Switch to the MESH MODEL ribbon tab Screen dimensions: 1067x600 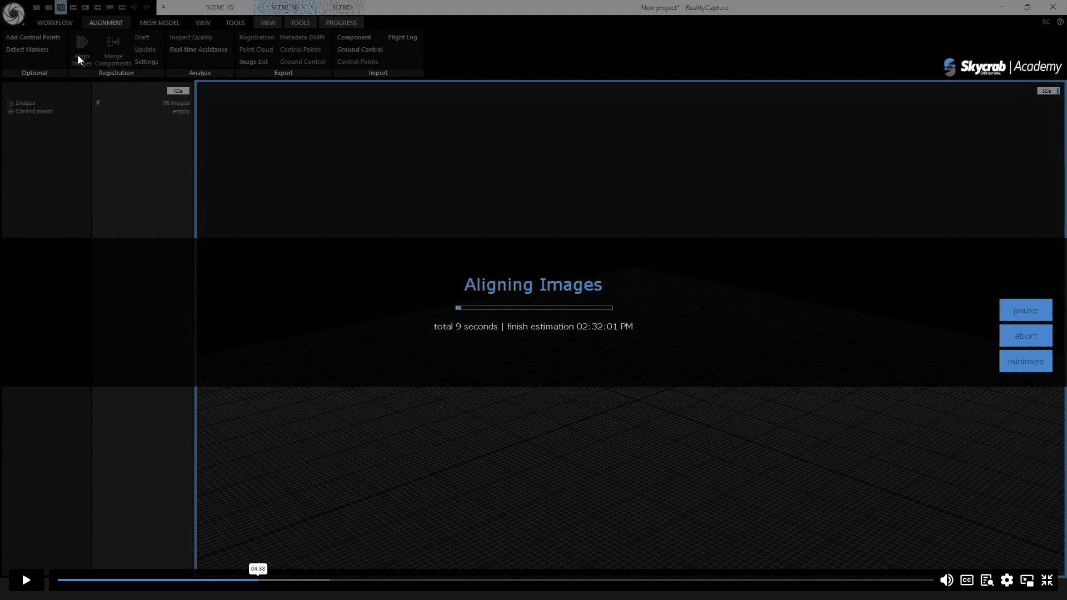(x=159, y=23)
